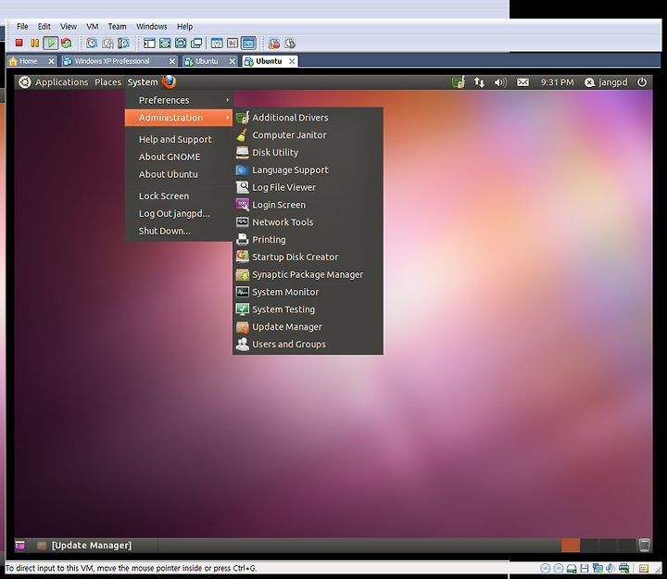
Task: Open Language Support
Action: (308, 170)
